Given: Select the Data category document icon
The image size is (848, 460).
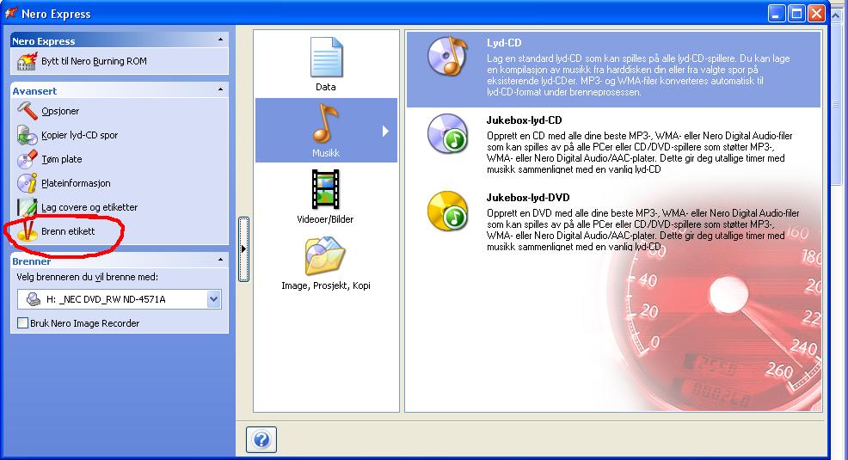Looking at the screenshot, I should (x=326, y=57).
